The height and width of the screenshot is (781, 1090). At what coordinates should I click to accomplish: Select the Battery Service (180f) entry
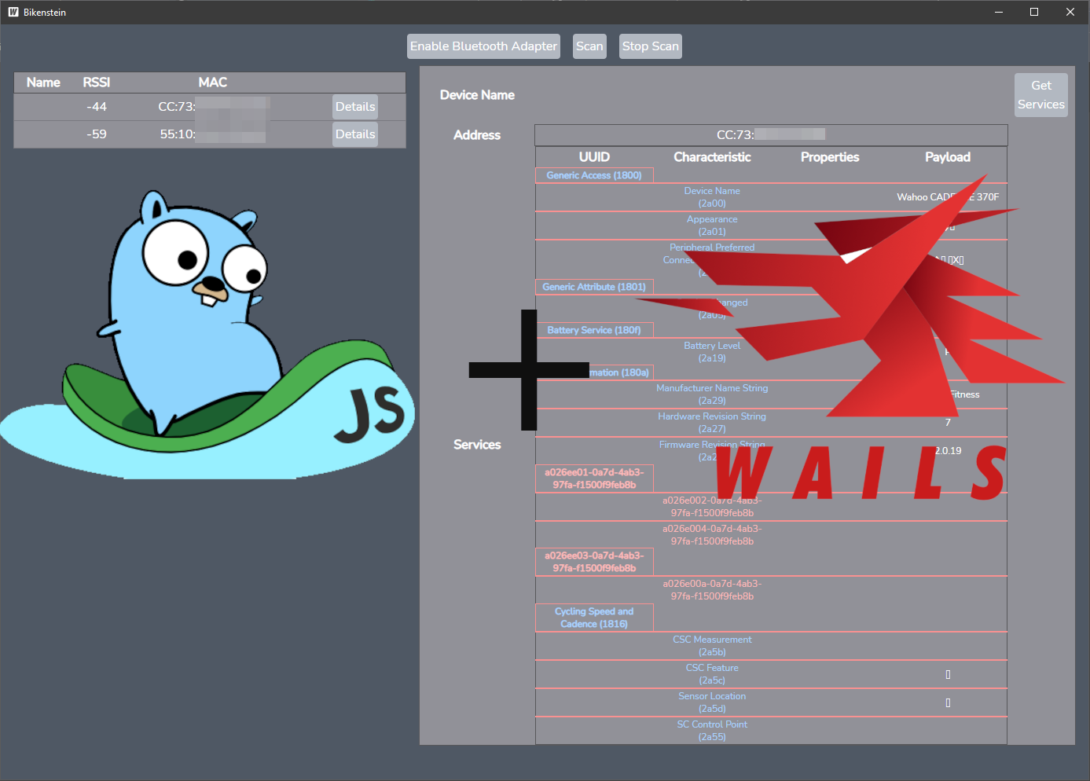pos(594,330)
